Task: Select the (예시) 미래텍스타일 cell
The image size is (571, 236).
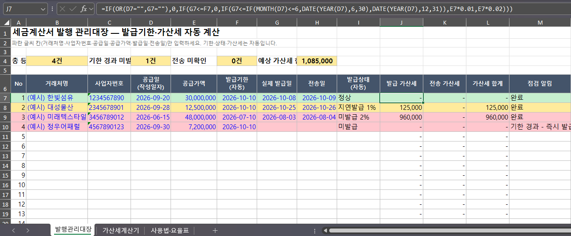Action: coord(57,117)
